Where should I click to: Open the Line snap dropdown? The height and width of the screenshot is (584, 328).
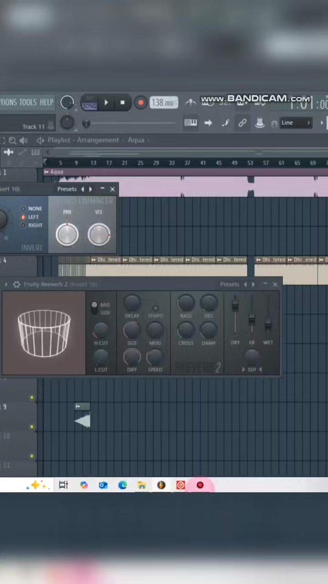tap(296, 123)
